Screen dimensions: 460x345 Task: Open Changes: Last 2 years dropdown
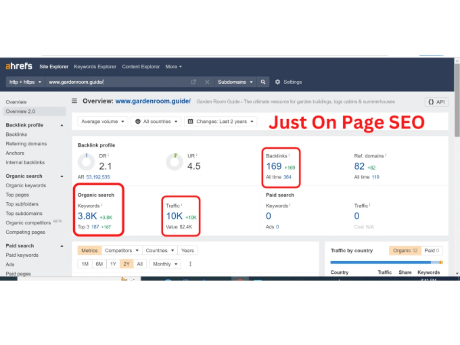tap(221, 121)
